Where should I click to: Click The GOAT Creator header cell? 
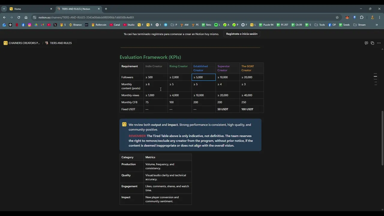(x=251, y=68)
